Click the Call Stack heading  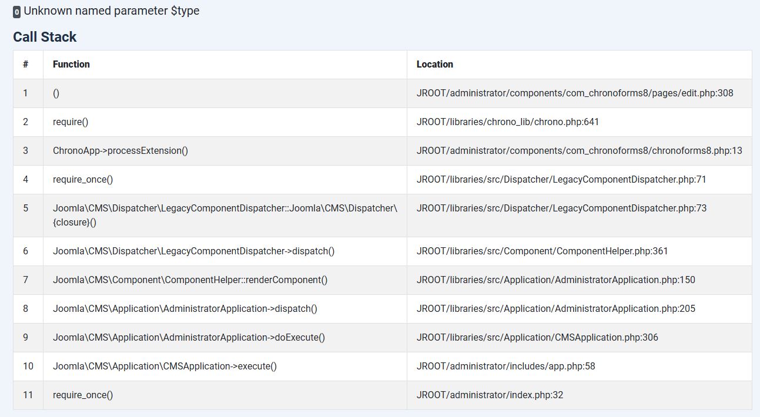point(45,37)
